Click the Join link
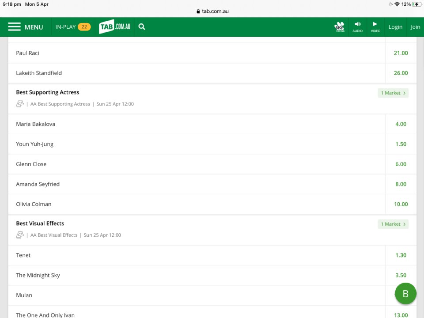Image resolution: width=424 pixels, height=318 pixels. 415,27
